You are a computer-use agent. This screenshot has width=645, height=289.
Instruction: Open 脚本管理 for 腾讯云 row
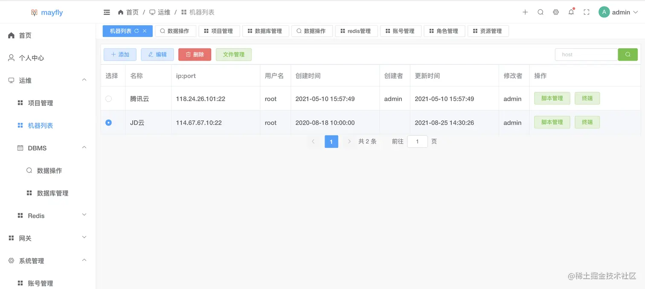(552, 98)
